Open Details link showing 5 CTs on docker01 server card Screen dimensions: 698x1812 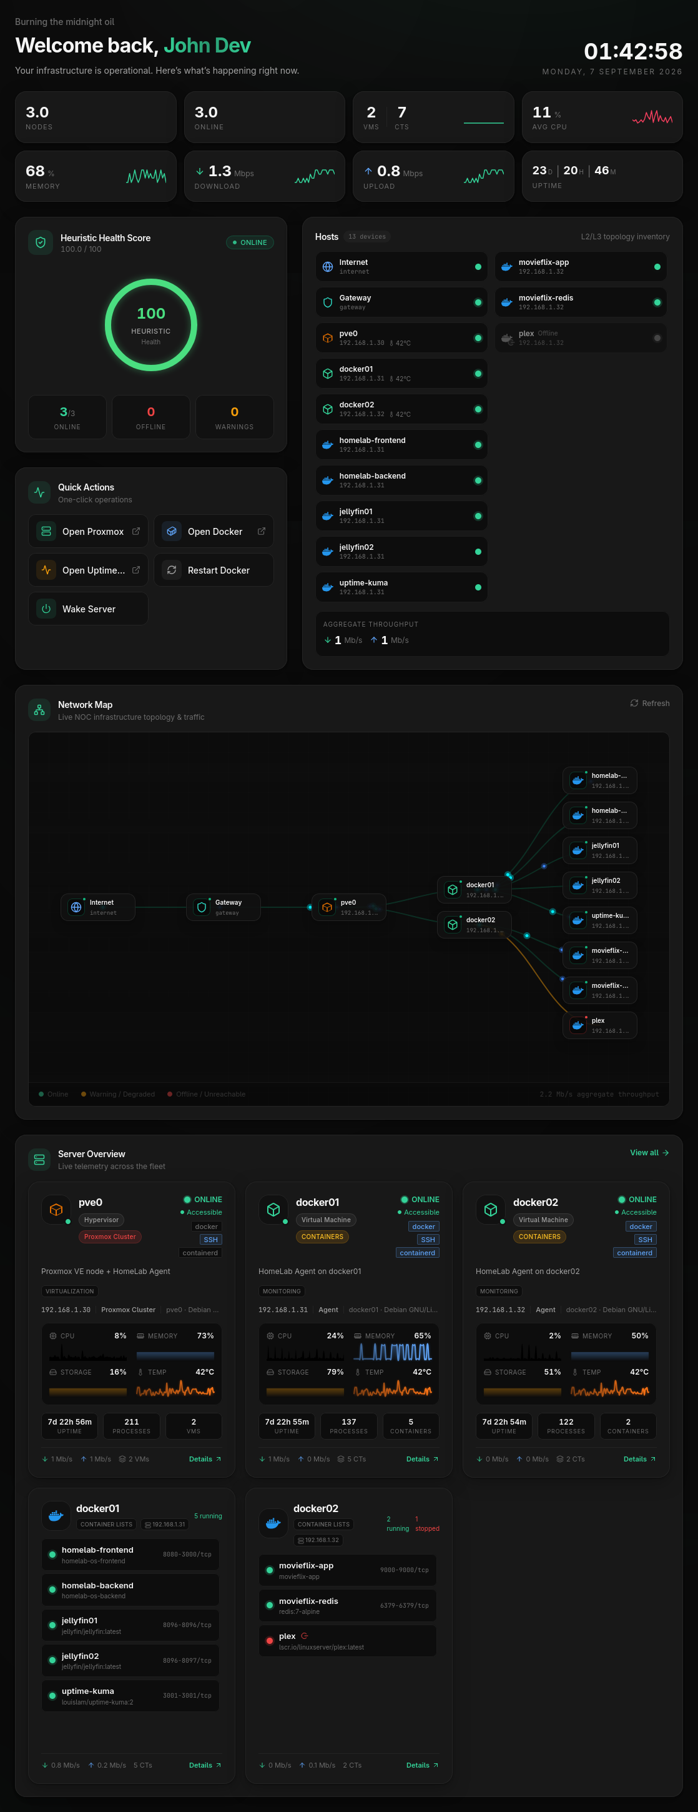[x=422, y=1459]
